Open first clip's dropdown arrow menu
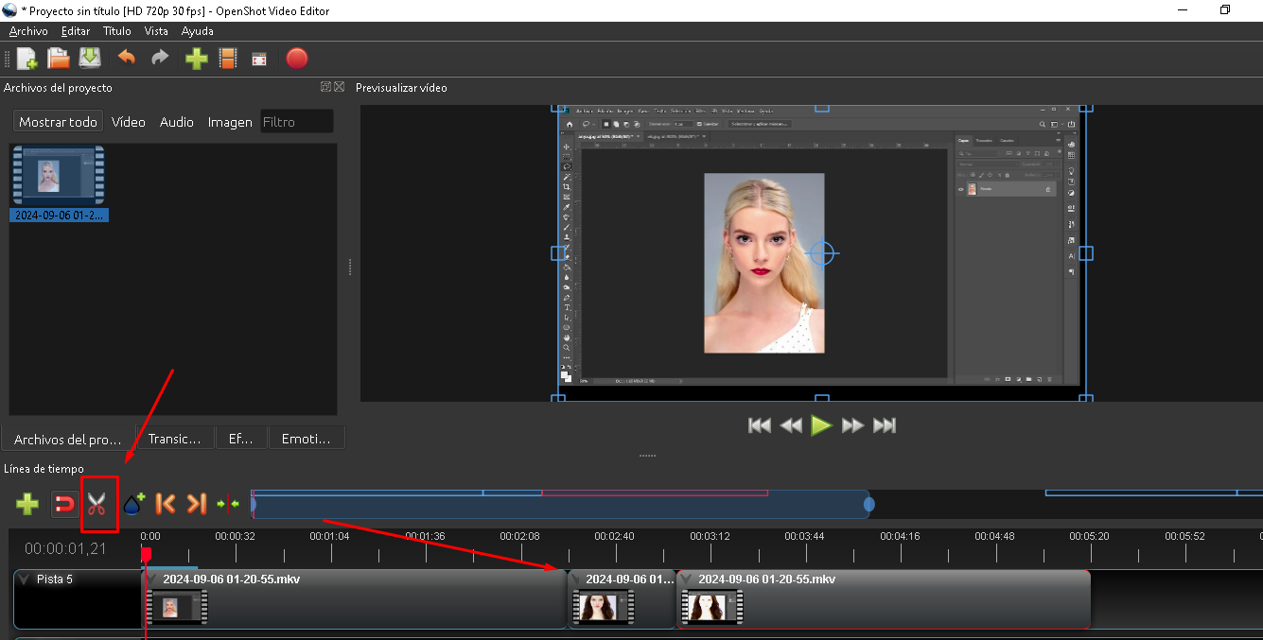This screenshot has width=1263, height=640. [x=152, y=579]
